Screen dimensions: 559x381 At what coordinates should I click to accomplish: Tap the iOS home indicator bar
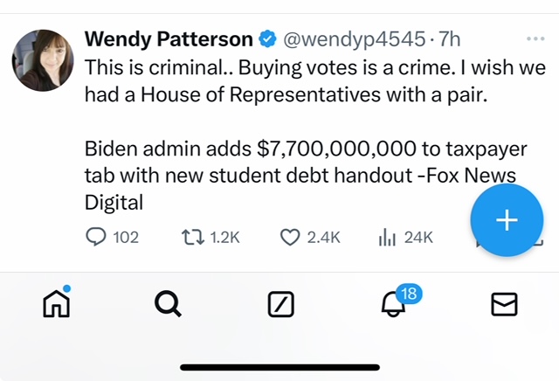click(x=279, y=367)
